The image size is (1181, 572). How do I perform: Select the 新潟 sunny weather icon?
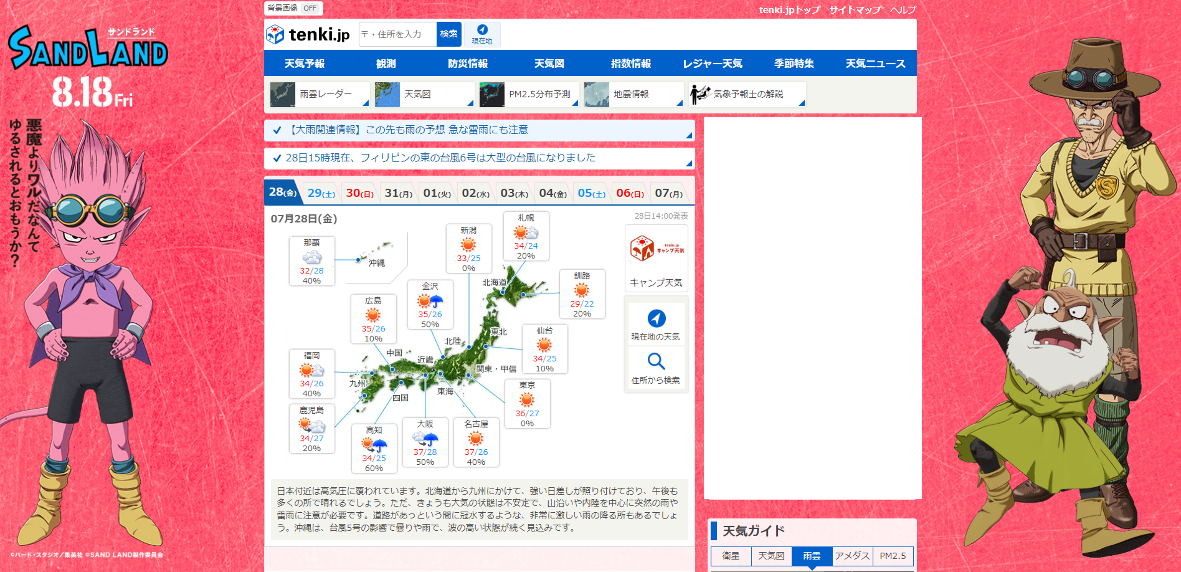[x=468, y=244]
